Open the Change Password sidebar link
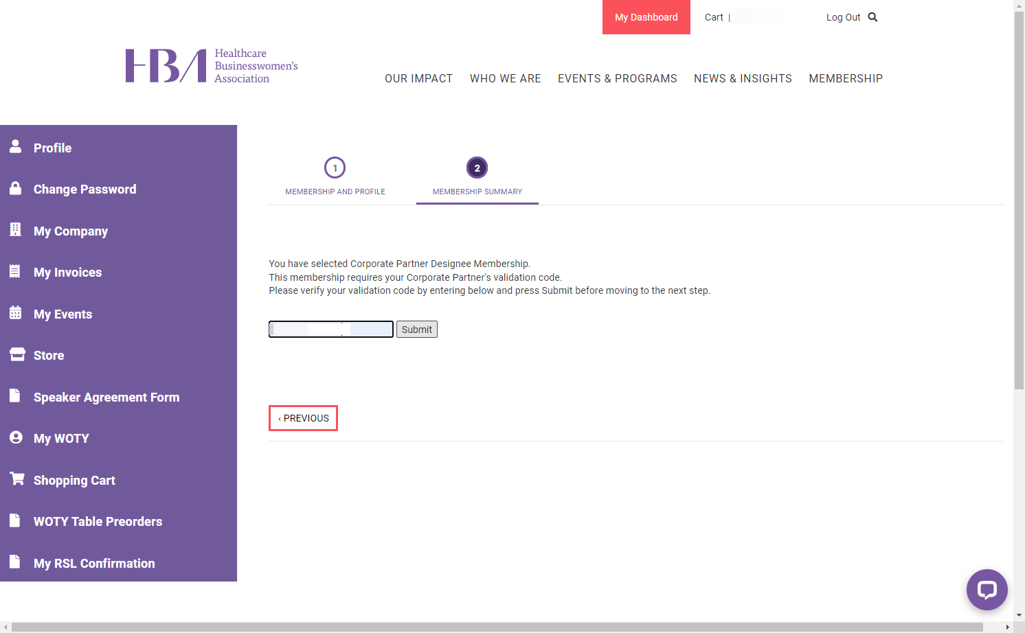 pos(85,189)
